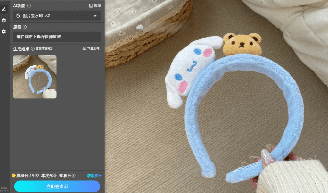This screenshot has width=328, height=193.
Task: Click the info icon beside AI功能
Action: tap(29, 5)
